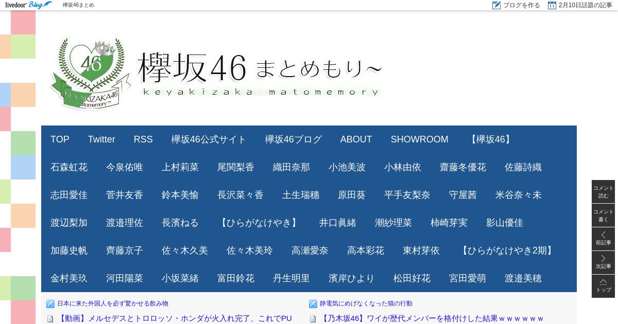Select member 高瀬愛奈
Viewport: 618px width, 324px height.
tap(310, 250)
